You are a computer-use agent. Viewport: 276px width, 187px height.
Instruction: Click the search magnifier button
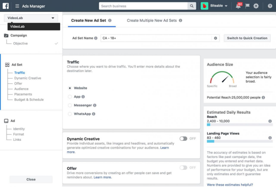(x=192, y=6)
